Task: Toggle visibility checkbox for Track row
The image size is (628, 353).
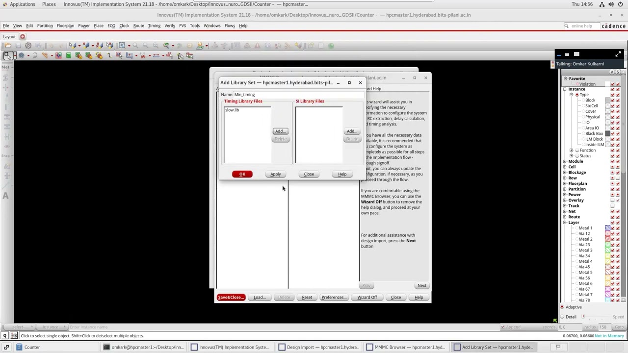Action: pyautogui.click(x=612, y=206)
